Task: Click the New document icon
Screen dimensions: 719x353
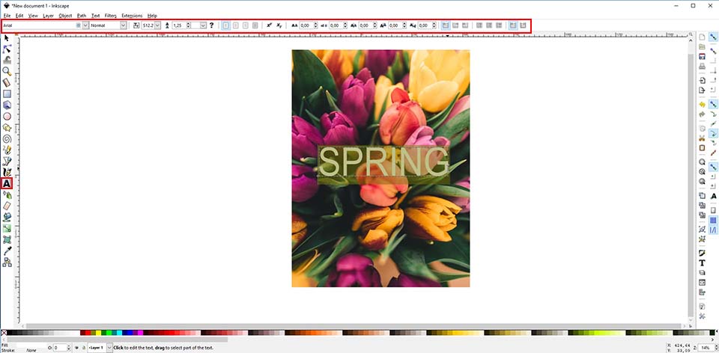Action: pyautogui.click(x=702, y=37)
